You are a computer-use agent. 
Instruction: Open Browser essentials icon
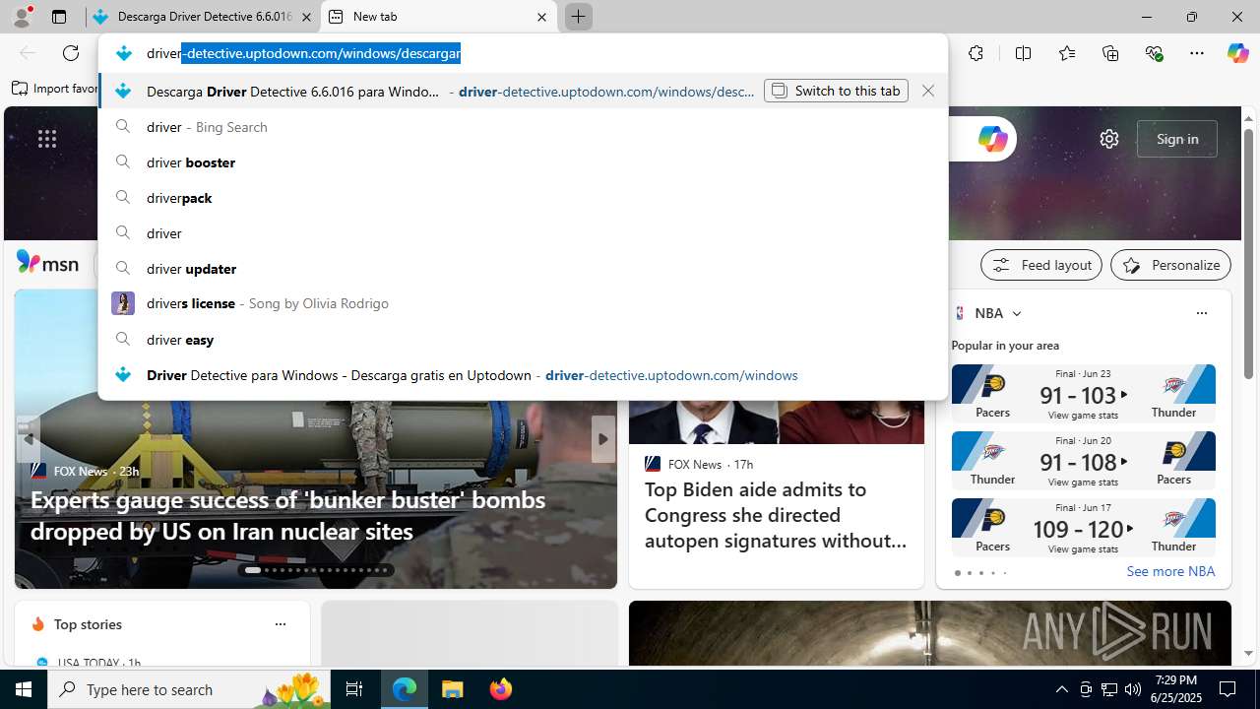pyautogui.click(x=1154, y=53)
